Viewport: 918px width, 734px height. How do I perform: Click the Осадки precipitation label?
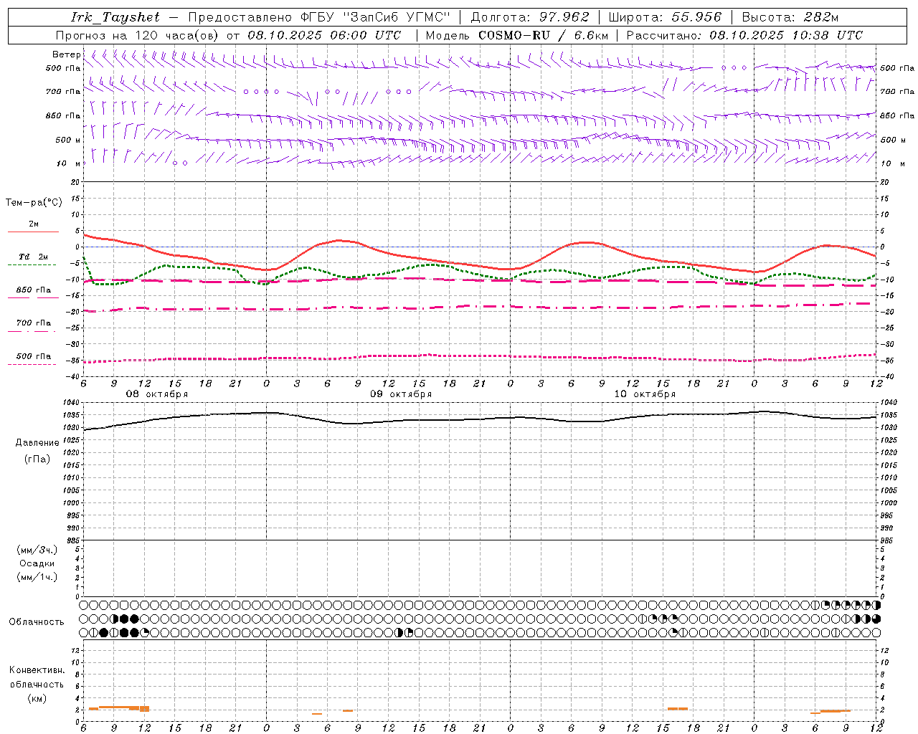[x=37, y=563]
